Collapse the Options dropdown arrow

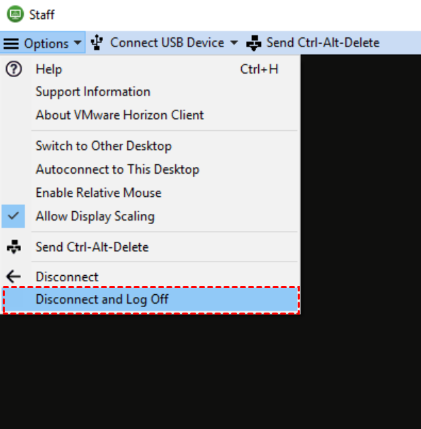pyautogui.click(x=78, y=44)
